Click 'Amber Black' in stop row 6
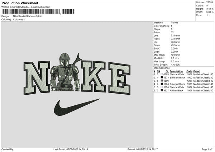Screen dimensions: 215x152 point(176,91)
